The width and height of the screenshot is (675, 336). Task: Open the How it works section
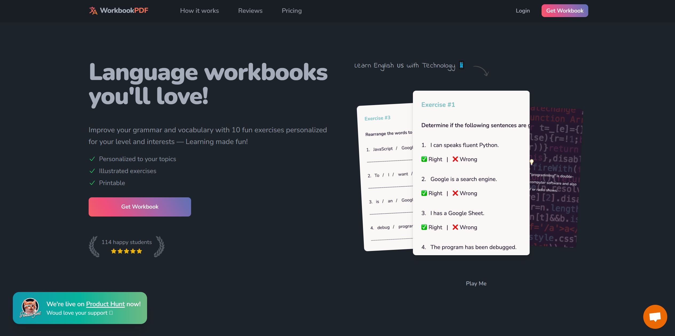pos(199,11)
